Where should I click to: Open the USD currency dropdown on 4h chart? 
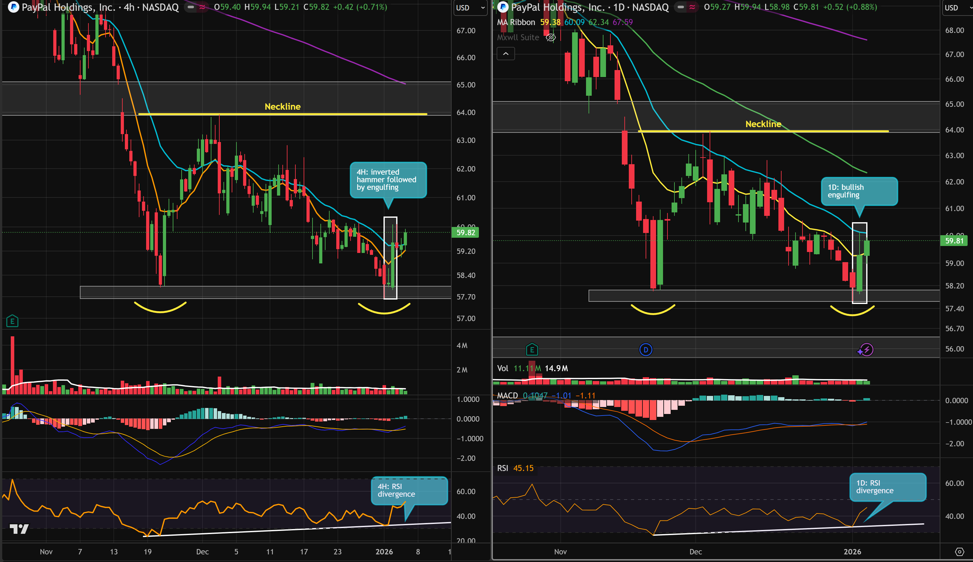[470, 8]
